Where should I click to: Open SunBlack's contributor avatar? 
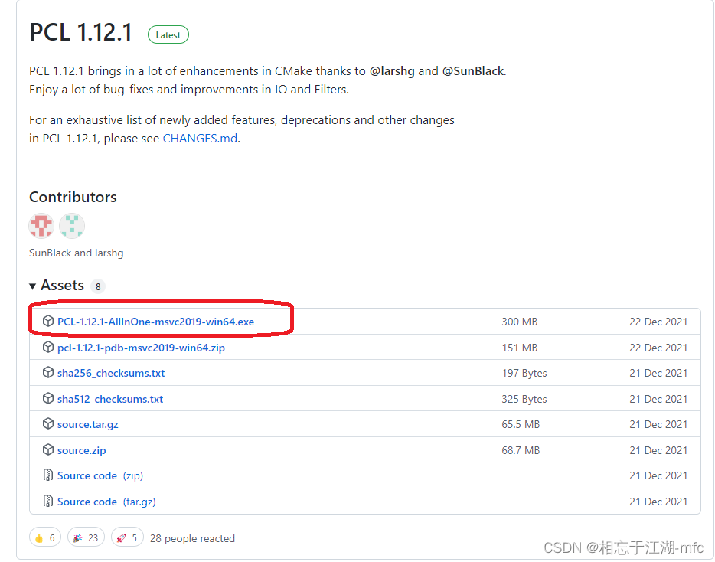[x=41, y=226]
